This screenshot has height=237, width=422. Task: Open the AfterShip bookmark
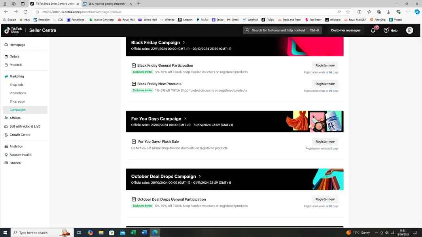(x=378, y=20)
